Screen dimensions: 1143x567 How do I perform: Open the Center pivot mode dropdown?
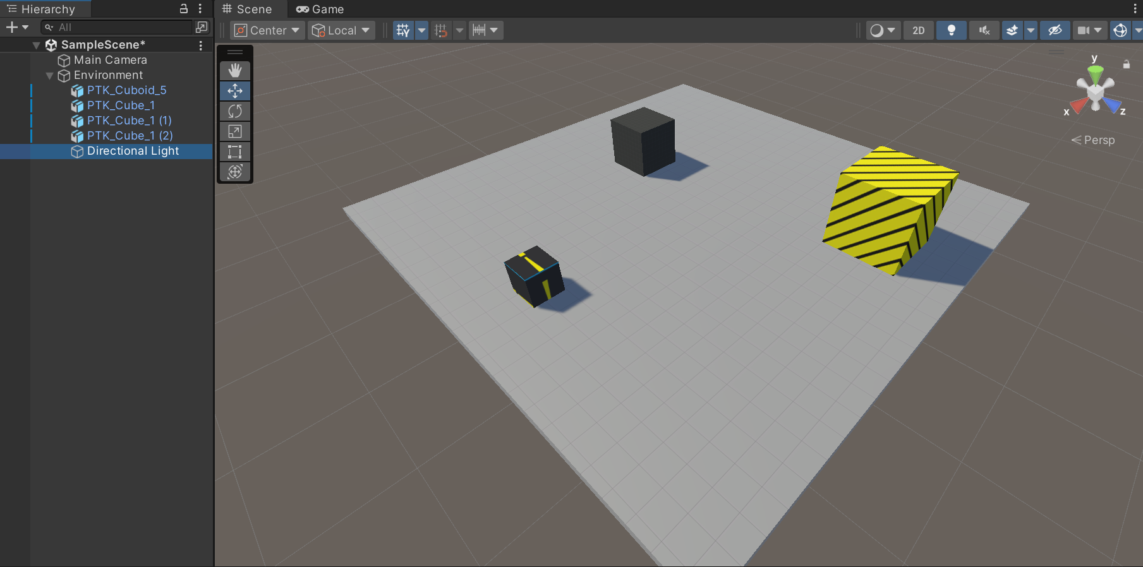tap(268, 30)
